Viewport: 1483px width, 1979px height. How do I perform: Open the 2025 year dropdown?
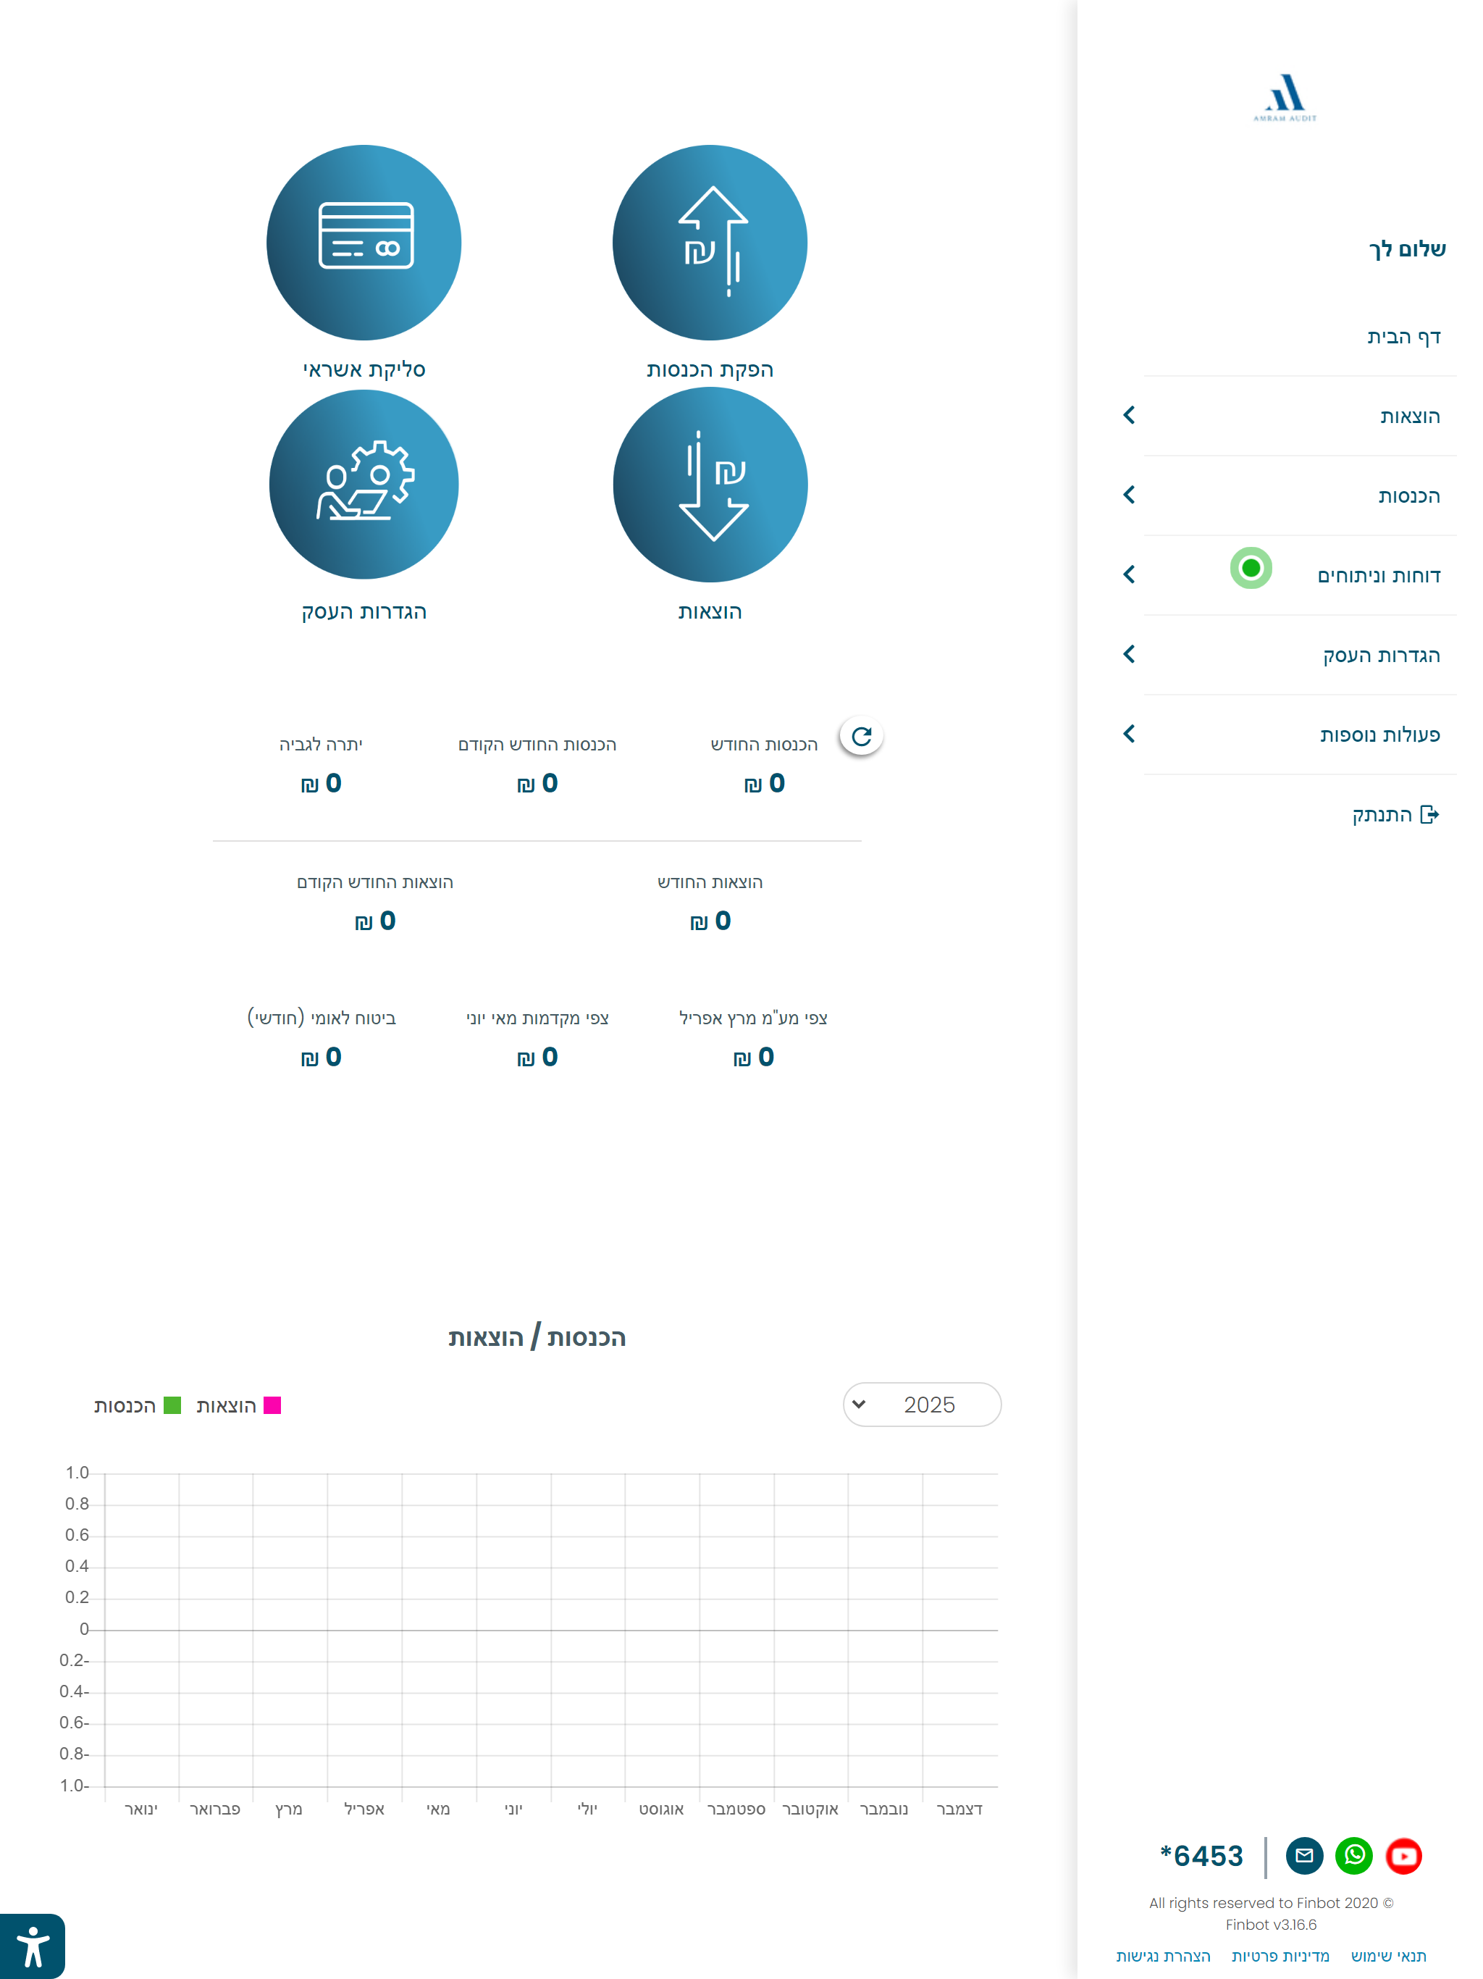921,1405
